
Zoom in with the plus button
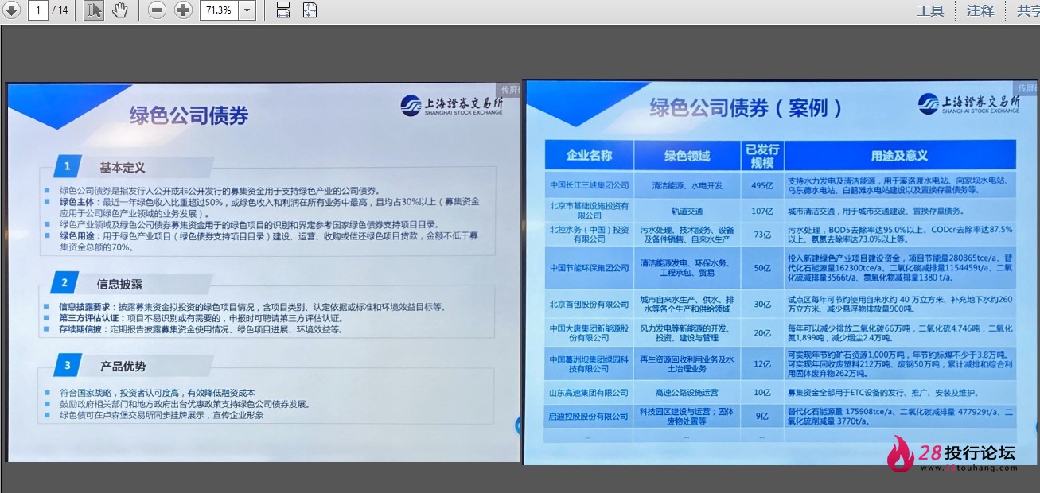184,10
